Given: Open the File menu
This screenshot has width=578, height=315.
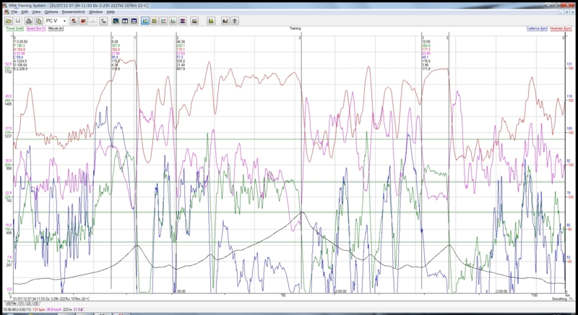Looking at the screenshot, I should (x=14, y=12).
